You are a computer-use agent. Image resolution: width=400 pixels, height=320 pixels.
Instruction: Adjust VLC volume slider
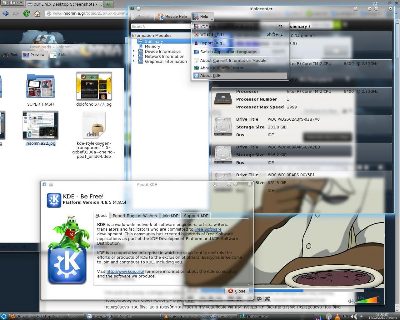pos(367,300)
